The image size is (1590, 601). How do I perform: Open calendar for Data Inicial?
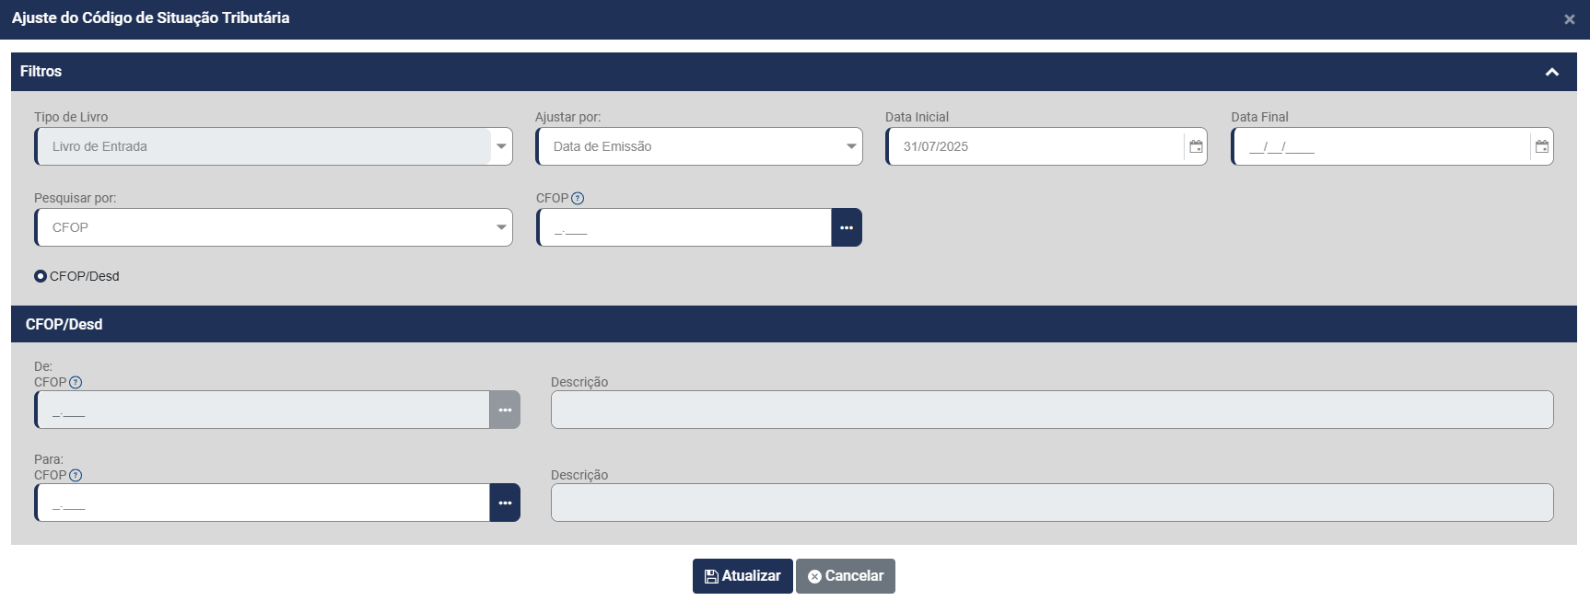1196,146
